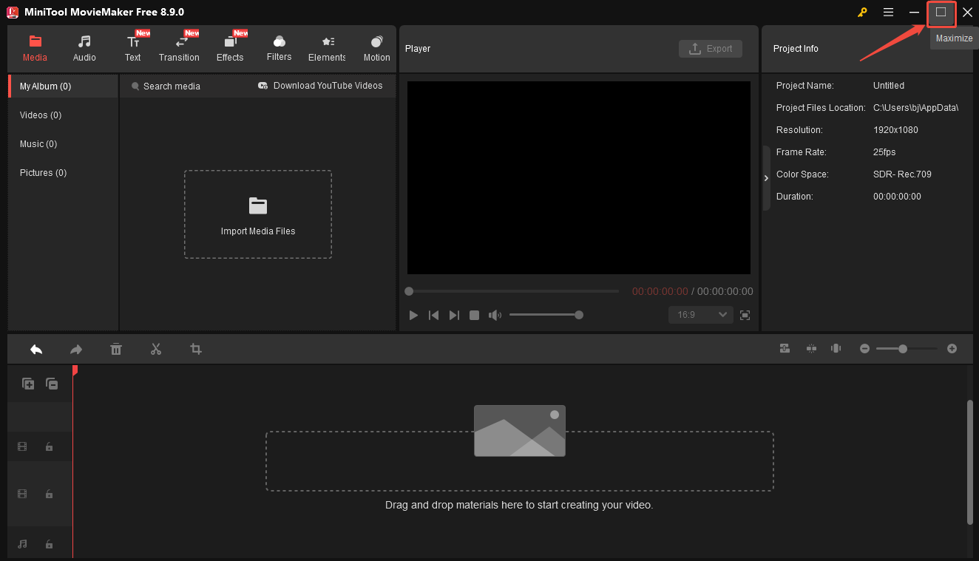The height and width of the screenshot is (561, 979).
Task: Click Import Media Files box
Action: 258,214
